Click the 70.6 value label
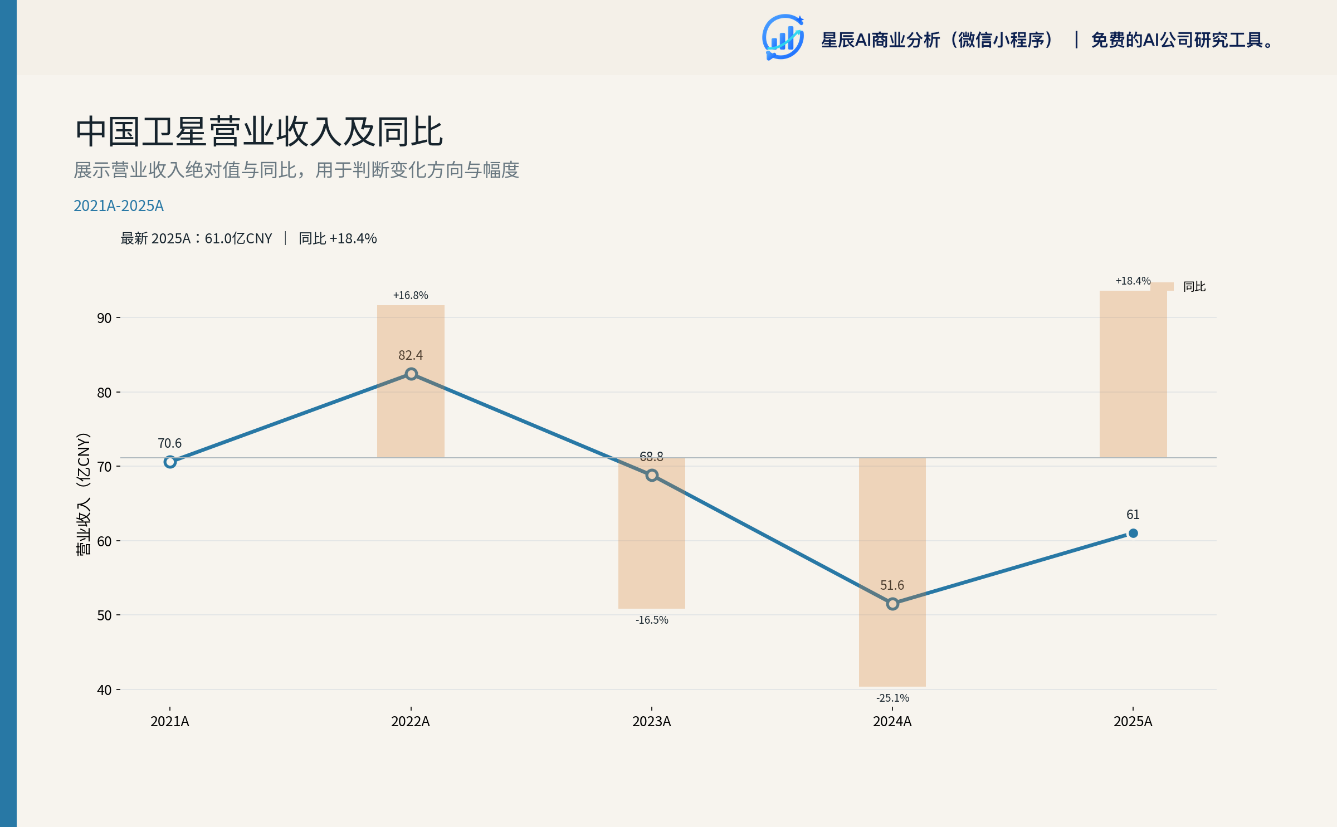 click(170, 443)
